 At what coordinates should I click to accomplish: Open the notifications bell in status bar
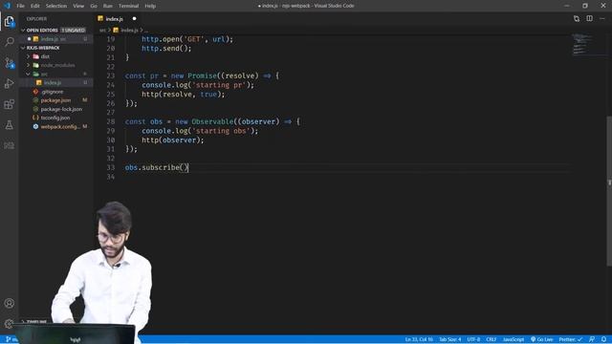point(603,339)
